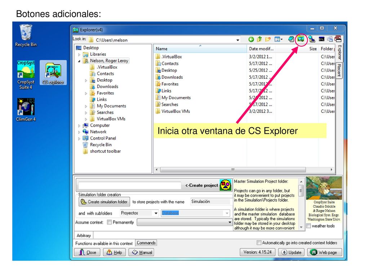Sort by the Date modified column header

[261, 49]
